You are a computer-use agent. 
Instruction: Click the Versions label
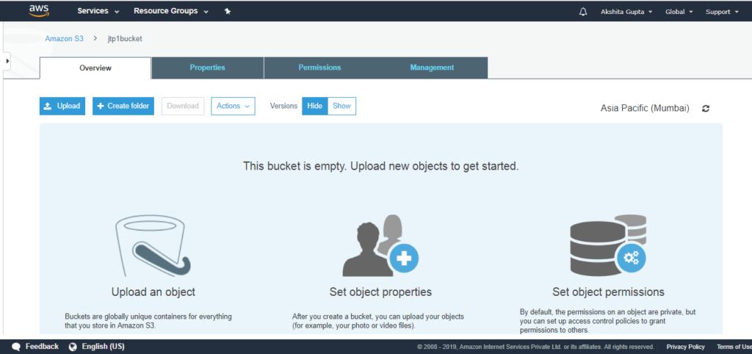pos(283,106)
